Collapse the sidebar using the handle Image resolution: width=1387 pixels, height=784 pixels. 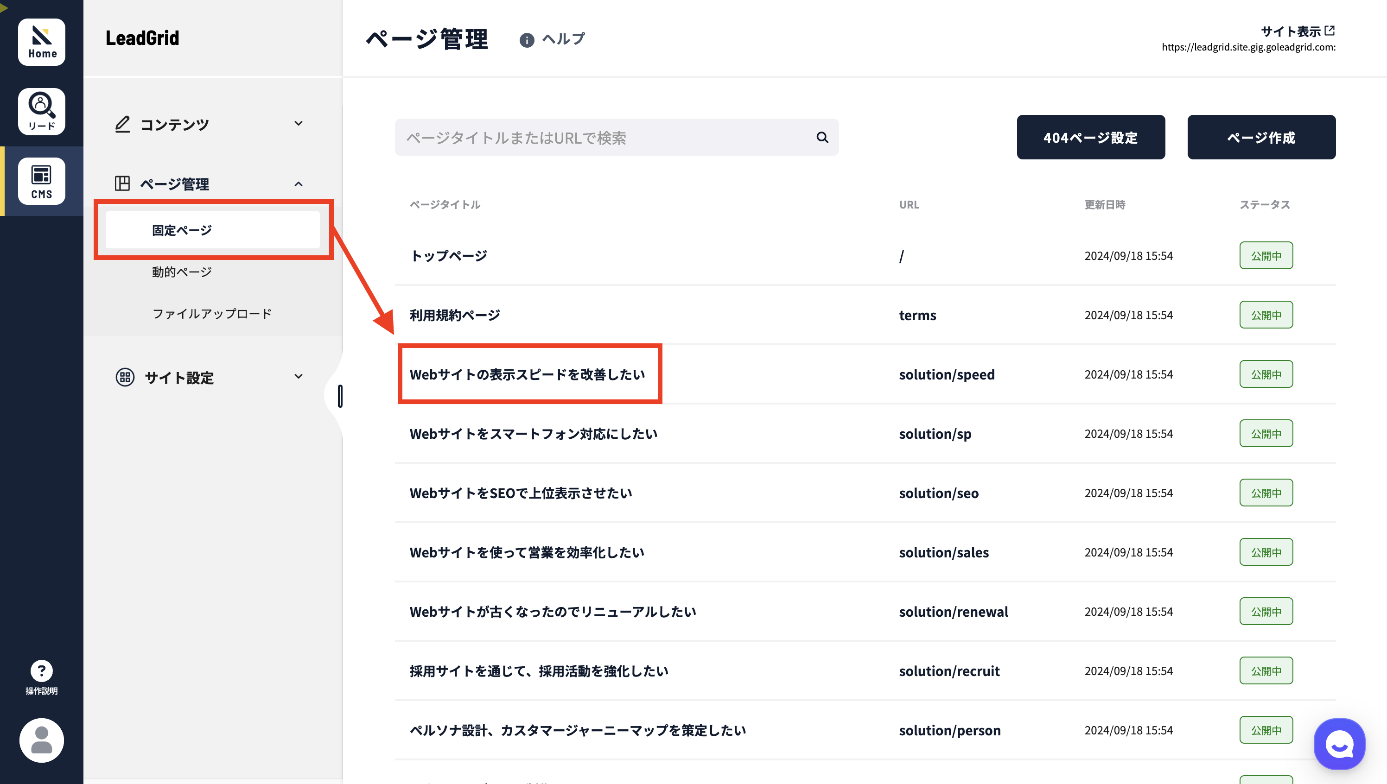coord(340,396)
